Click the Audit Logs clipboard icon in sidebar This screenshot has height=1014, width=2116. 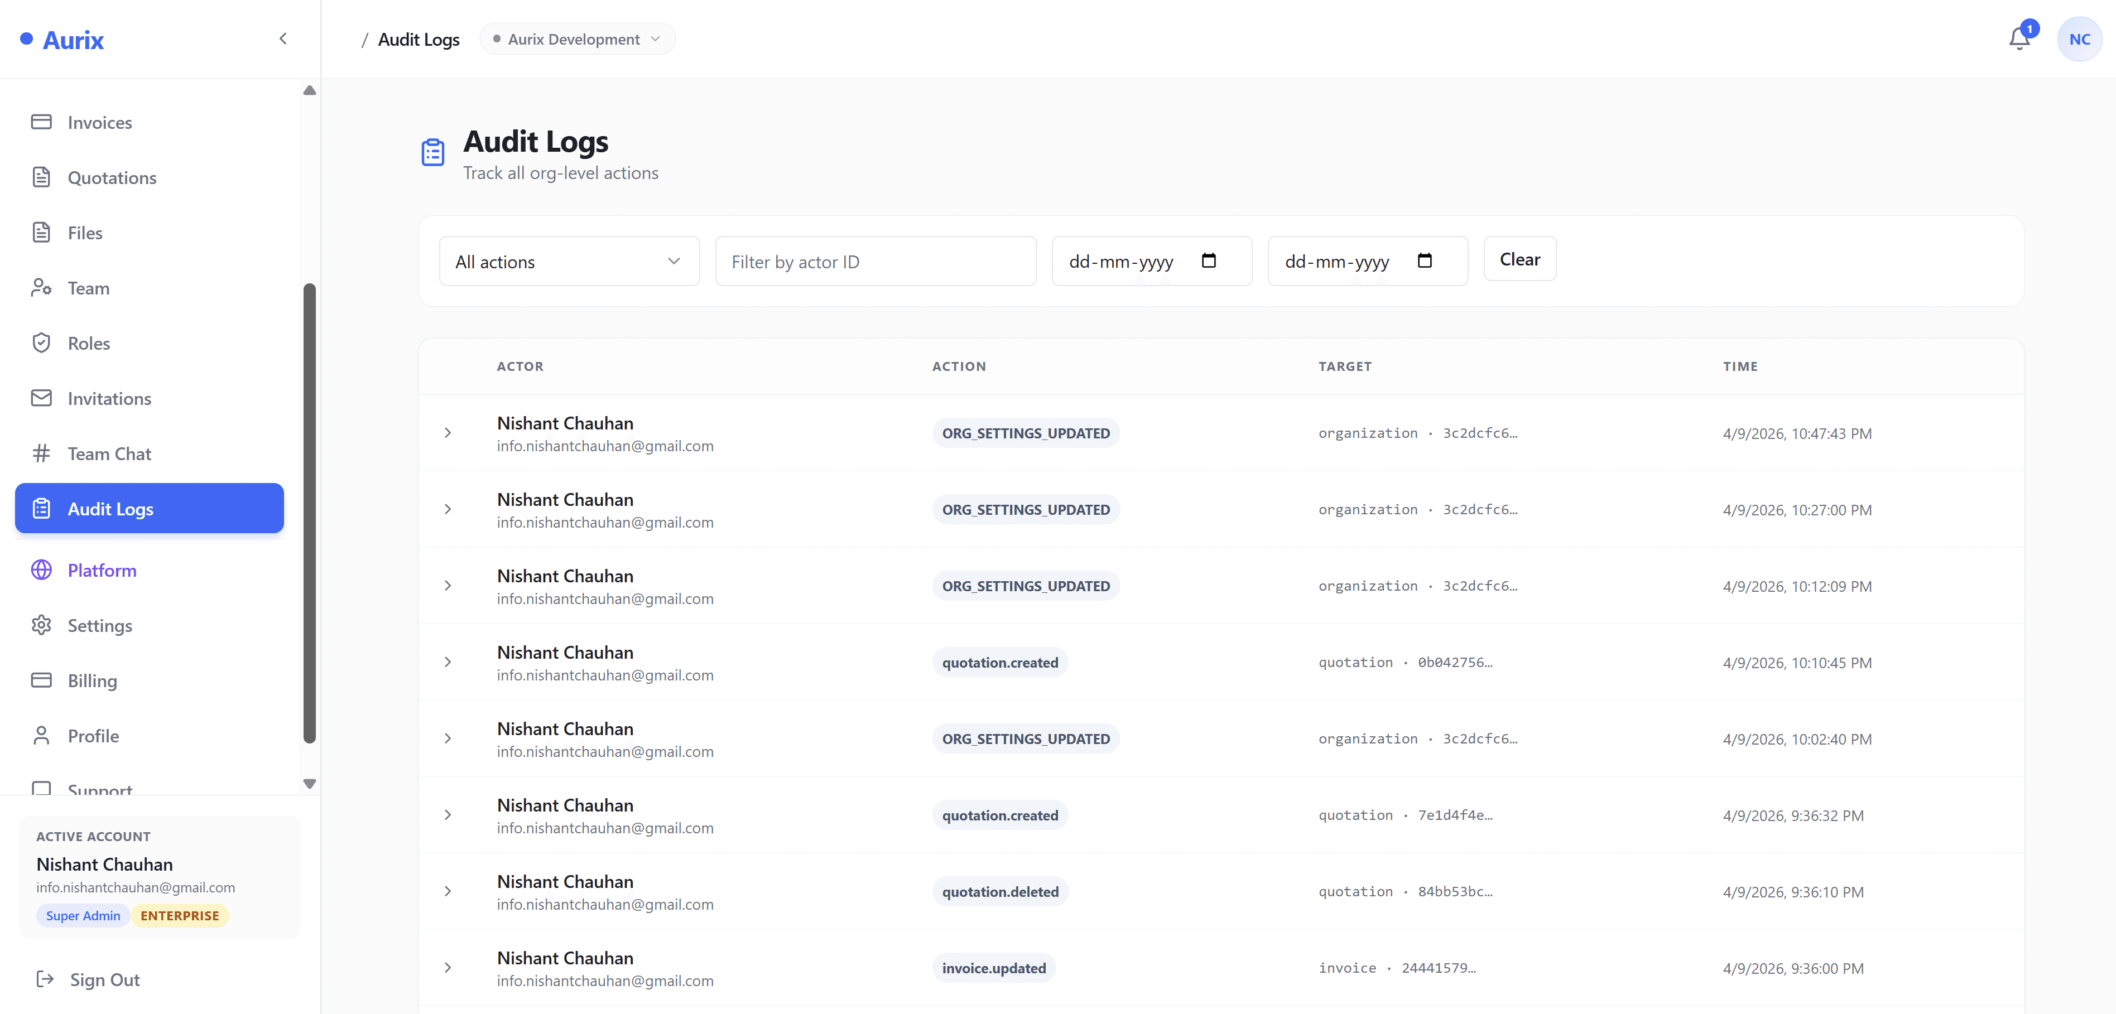point(41,508)
